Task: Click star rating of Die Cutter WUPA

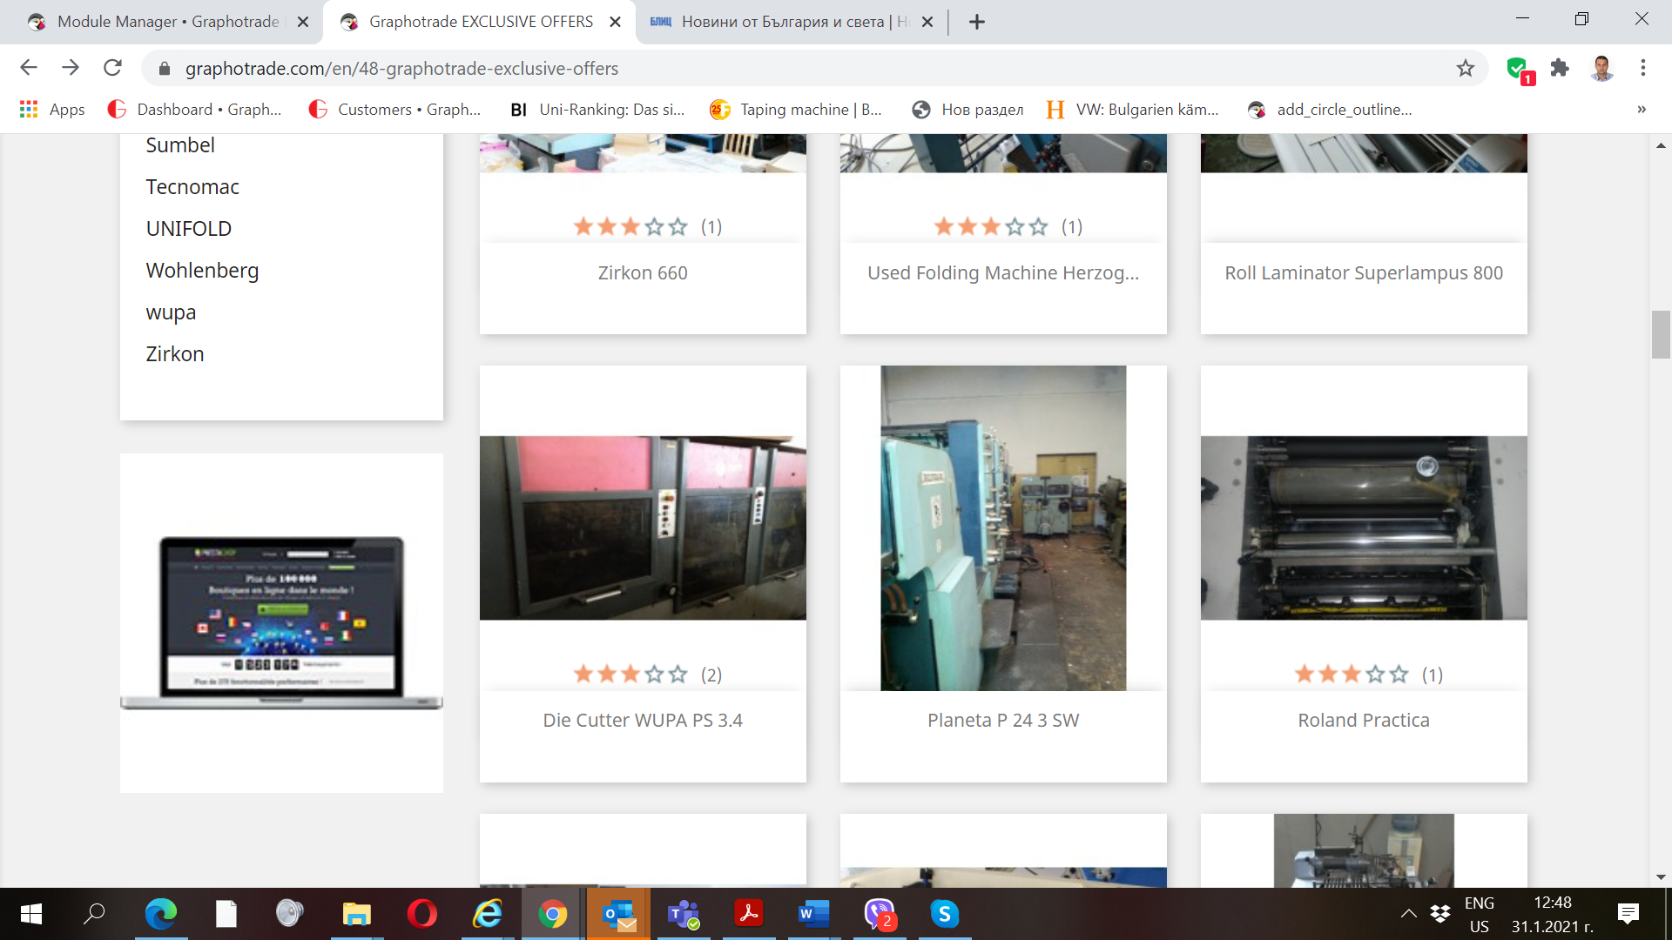Action: point(630,675)
